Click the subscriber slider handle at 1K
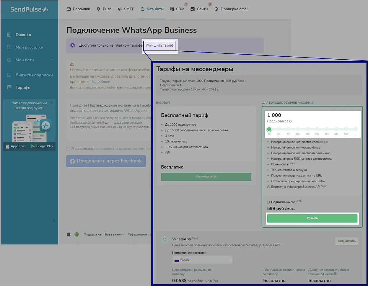The width and height of the screenshot is (368, 286). pos(269,129)
